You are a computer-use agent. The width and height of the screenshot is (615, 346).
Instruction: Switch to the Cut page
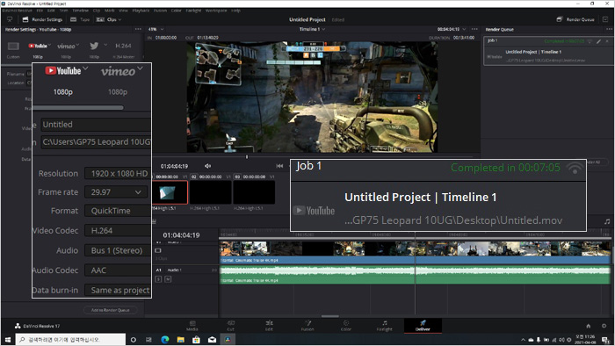(x=230, y=326)
